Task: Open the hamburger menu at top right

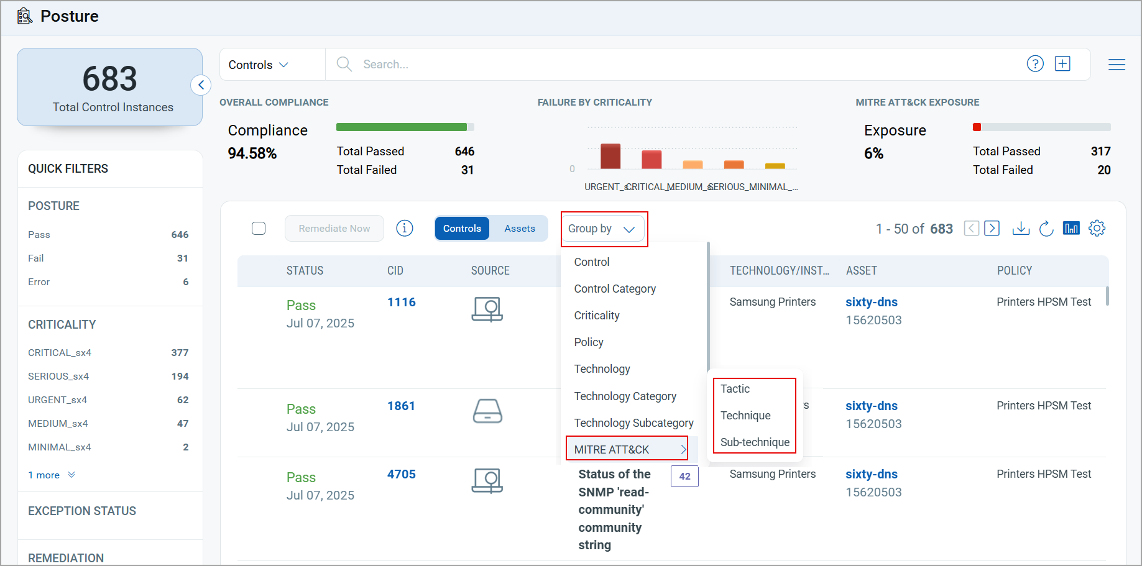Action: pos(1117,65)
